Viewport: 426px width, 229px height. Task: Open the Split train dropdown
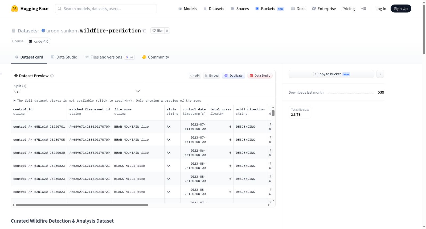tap(77, 89)
